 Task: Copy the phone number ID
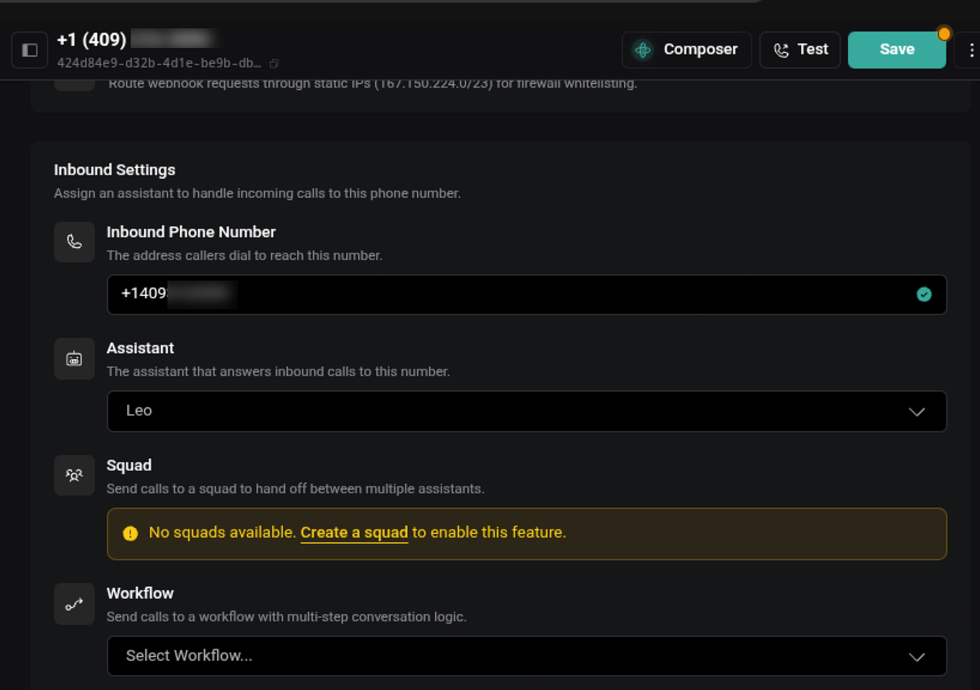tap(274, 64)
